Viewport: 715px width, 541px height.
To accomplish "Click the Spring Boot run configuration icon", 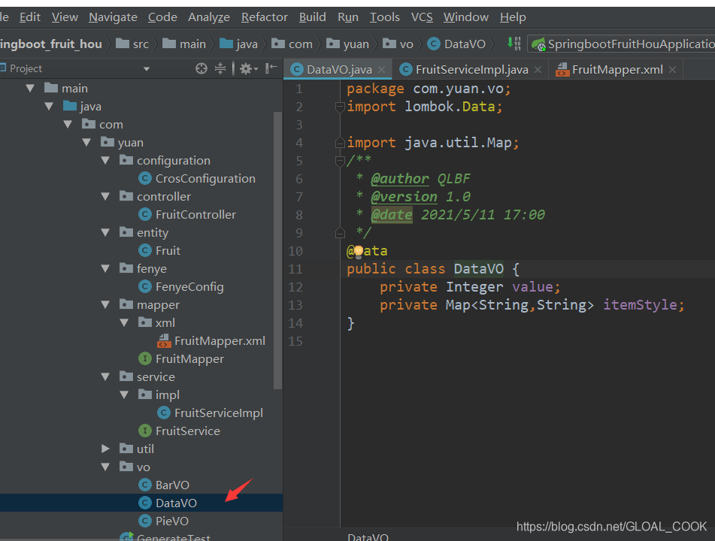I will (538, 44).
